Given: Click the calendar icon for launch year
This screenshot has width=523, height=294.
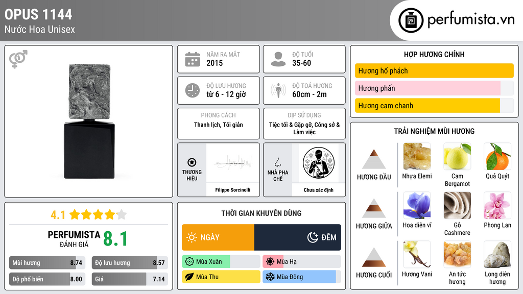Looking at the screenshot, I should pos(193,59).
